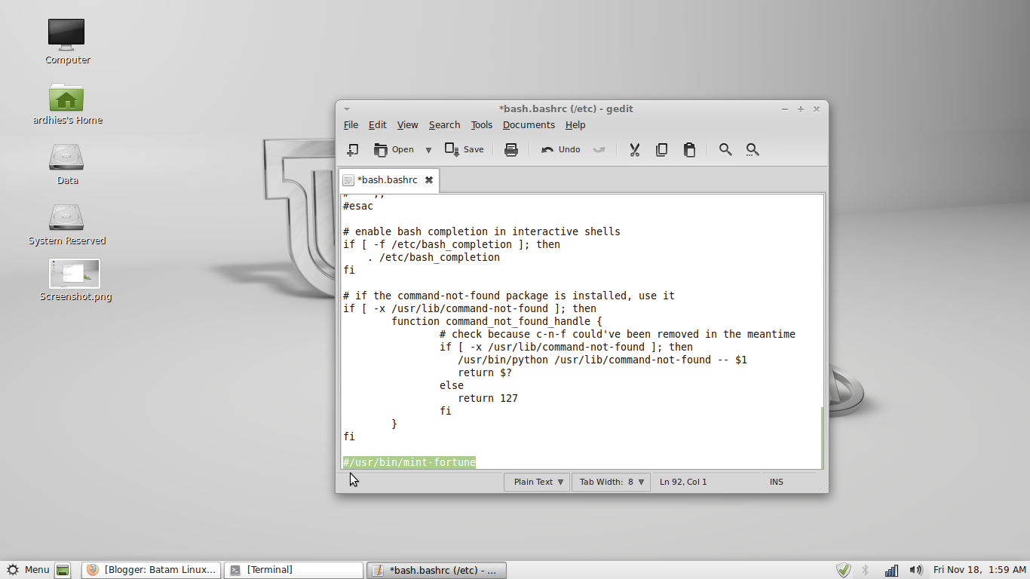Open the Documents menu
Screen dimensions: 1030x579
click(529, 125)
